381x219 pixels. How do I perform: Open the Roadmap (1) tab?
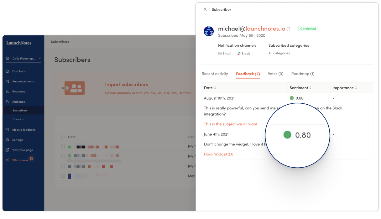303,74
